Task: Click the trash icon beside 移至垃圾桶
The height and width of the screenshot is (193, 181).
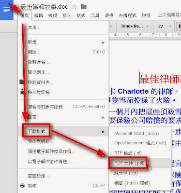Action: click(22, 92)
